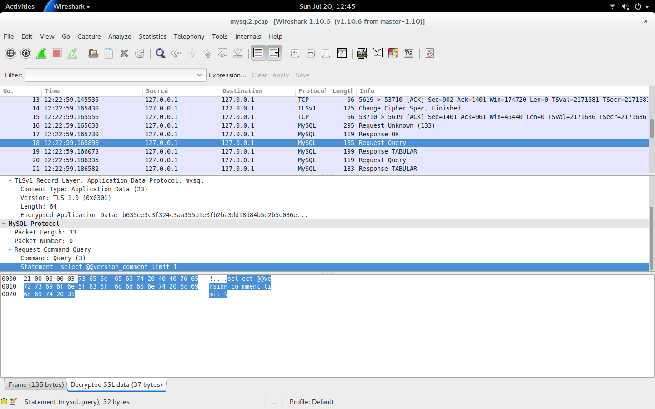Image resolution: width=655 pixels, height=409 pixels.
Task: Jump to last packet icon
Action: pos(238,53)
